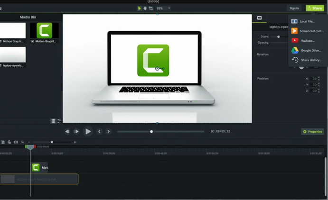Click the Media Bin heading
328x200 pixels.
tap(28, 17)
